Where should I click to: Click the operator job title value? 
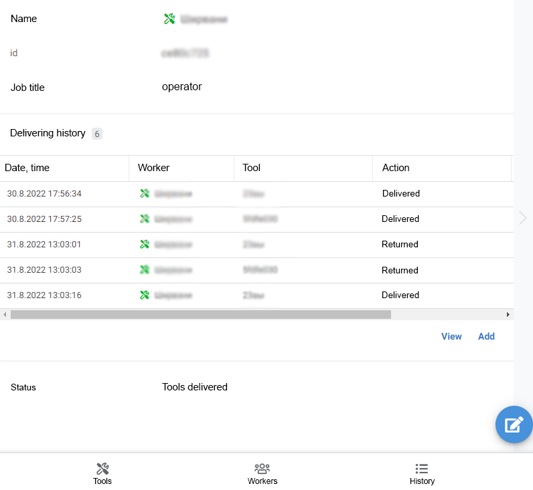pyautogui.click(x=182, y=87)
